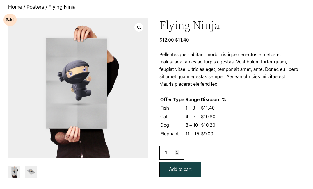Increase quantity with the up arrow
The width and height of the screenshot is (313, 189).
177,151
